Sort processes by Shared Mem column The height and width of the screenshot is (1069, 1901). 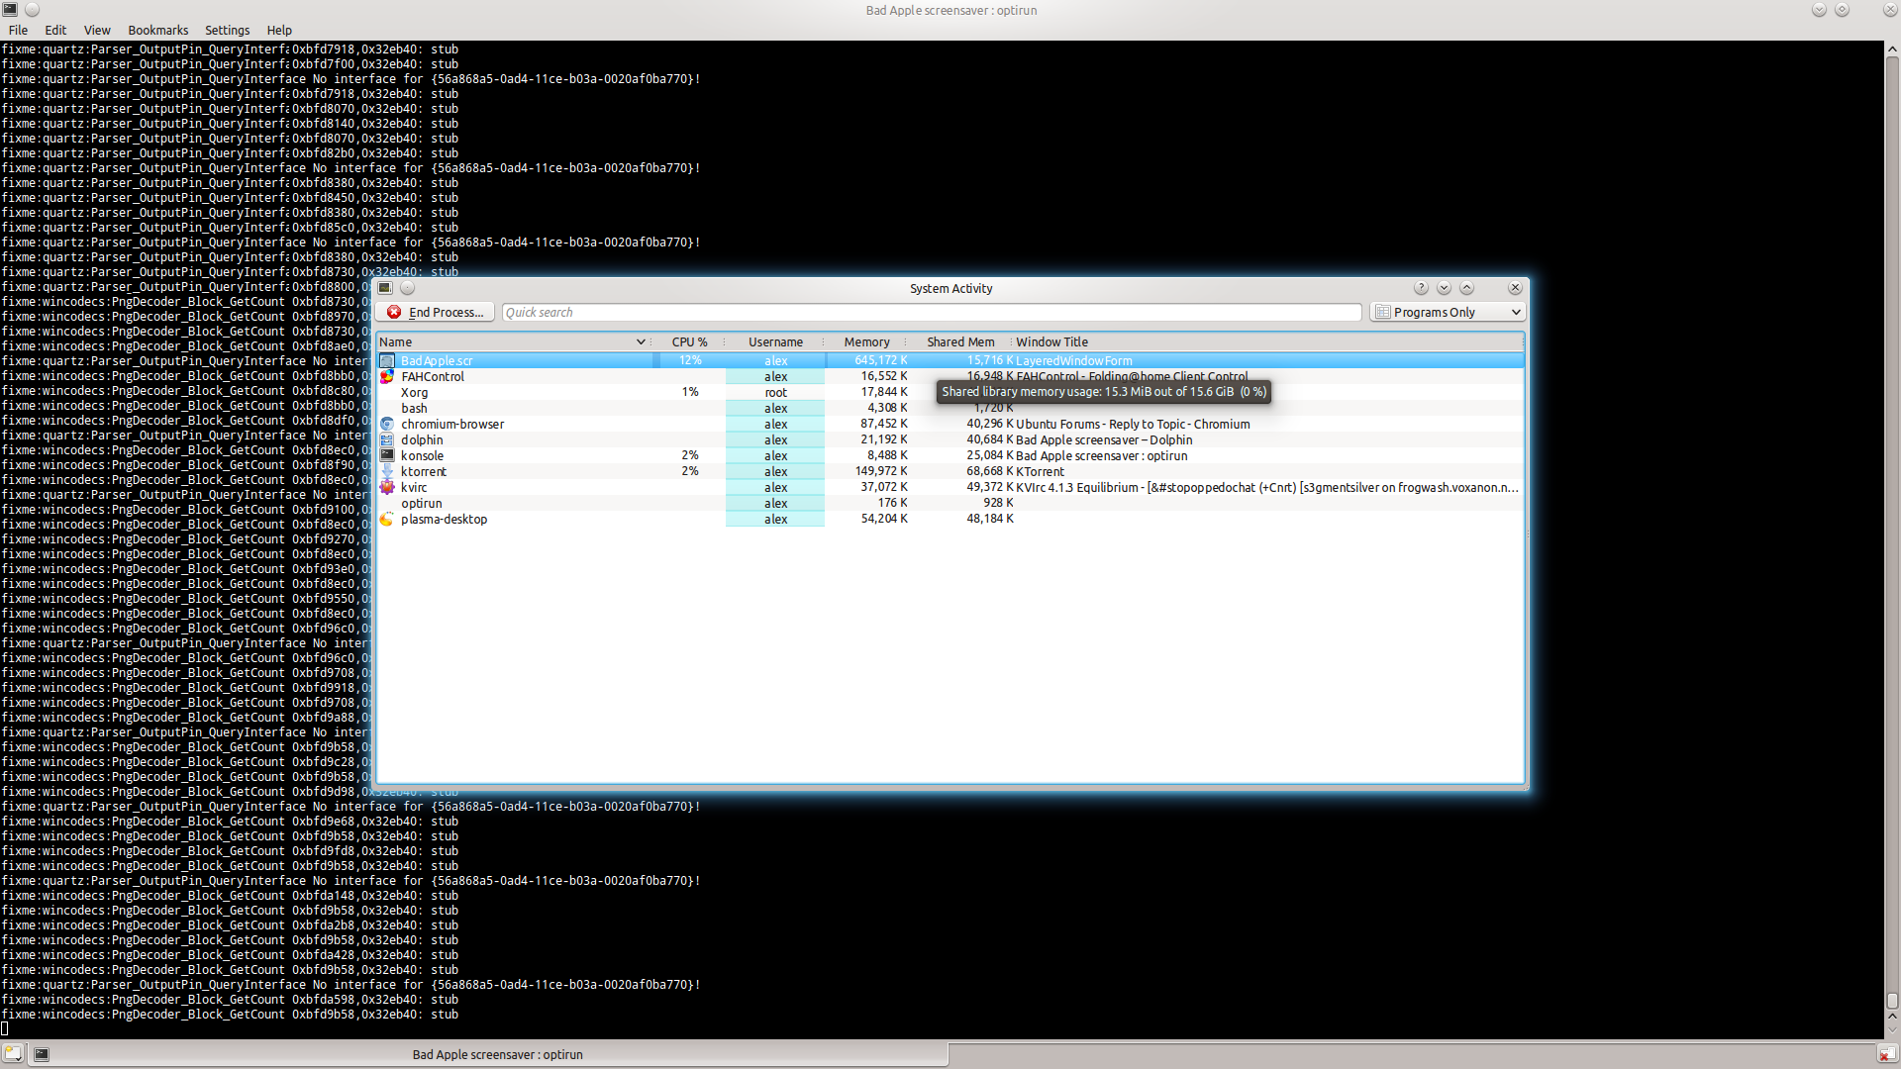[960, 341]
